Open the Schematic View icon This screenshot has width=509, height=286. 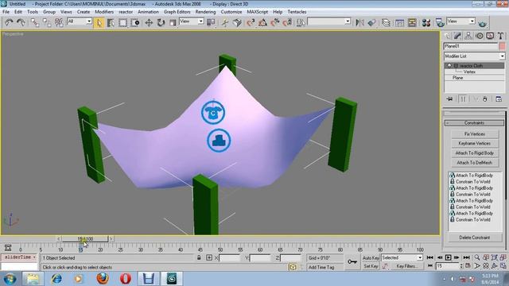[412, 22]
